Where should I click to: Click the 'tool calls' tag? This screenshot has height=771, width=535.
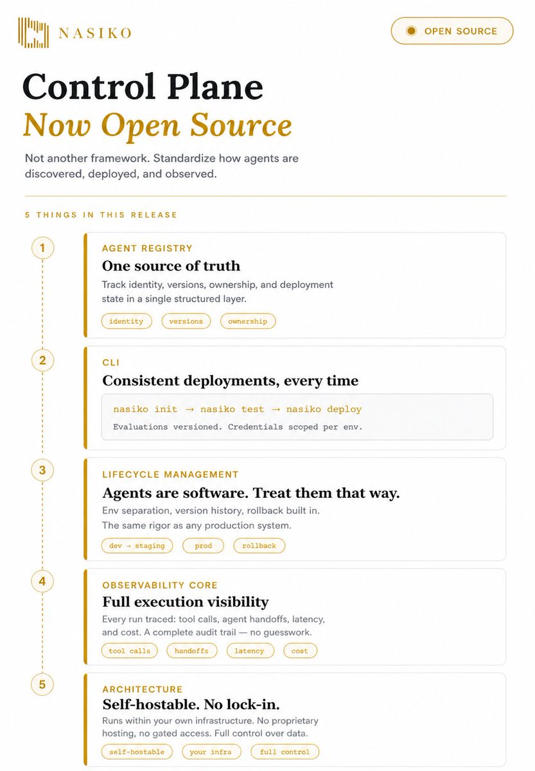click(x=130, y=651)
